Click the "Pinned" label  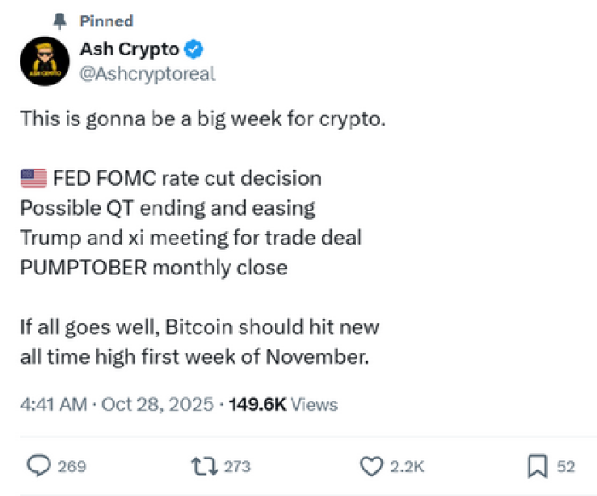[x=106, y=20]
